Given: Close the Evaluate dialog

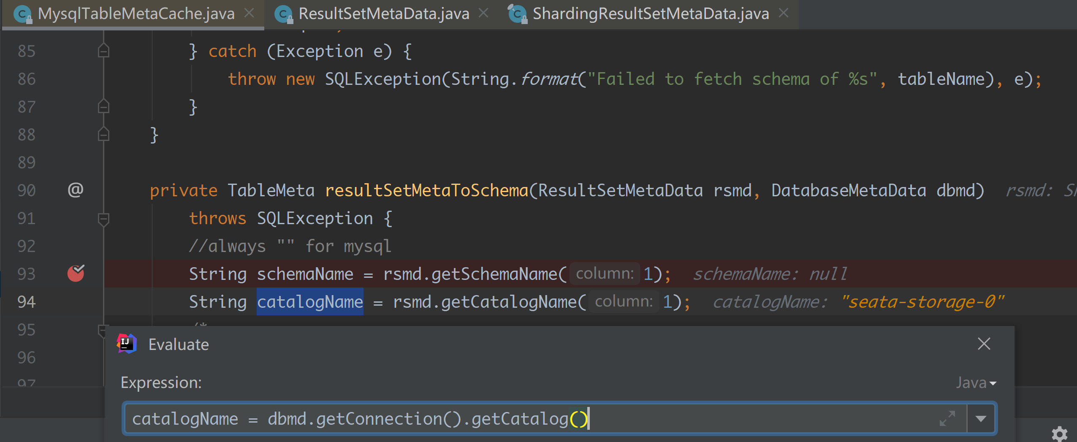Looking at the screenshot, I should (x=984, y=344).
